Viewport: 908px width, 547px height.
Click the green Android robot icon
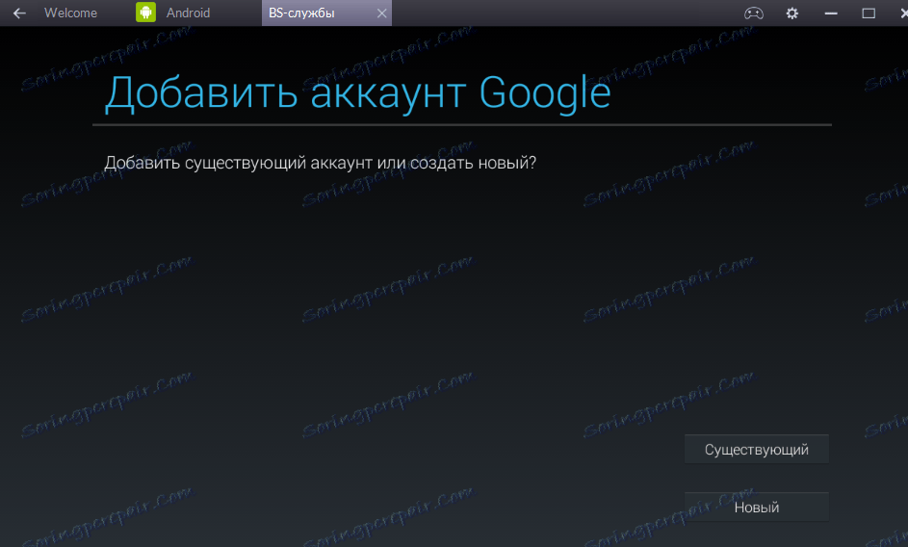(146, 13)
